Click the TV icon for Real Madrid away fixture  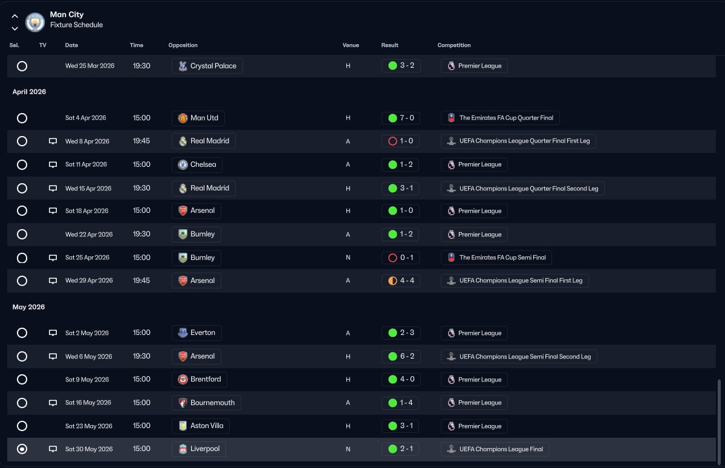[53, 141]
